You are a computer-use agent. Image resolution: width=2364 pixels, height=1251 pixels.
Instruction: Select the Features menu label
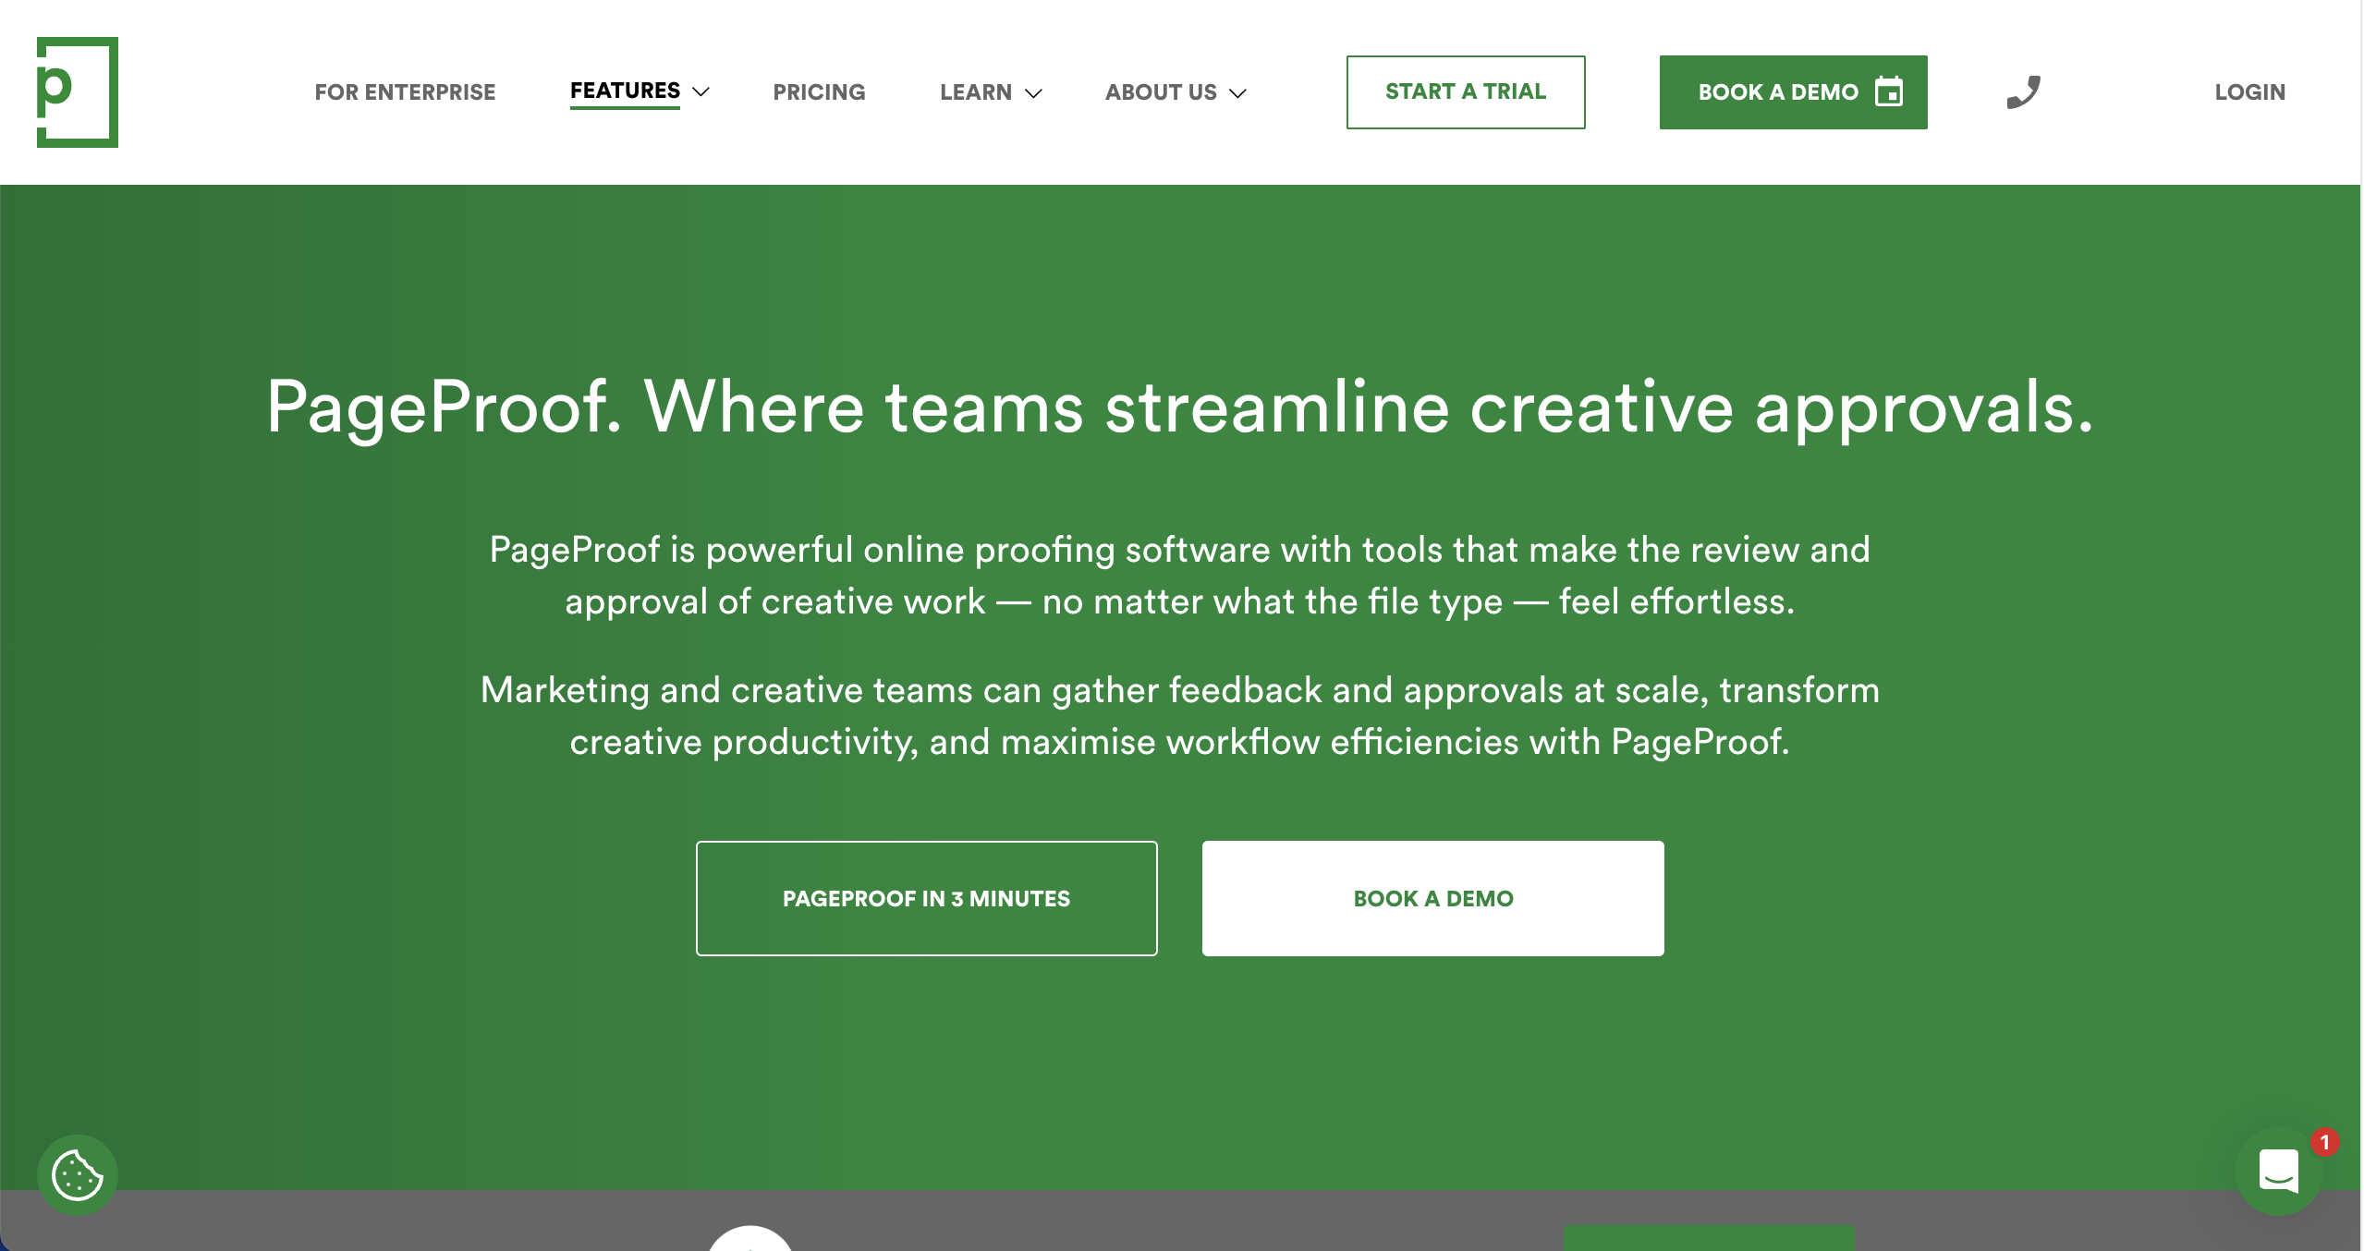coord(625,91)
